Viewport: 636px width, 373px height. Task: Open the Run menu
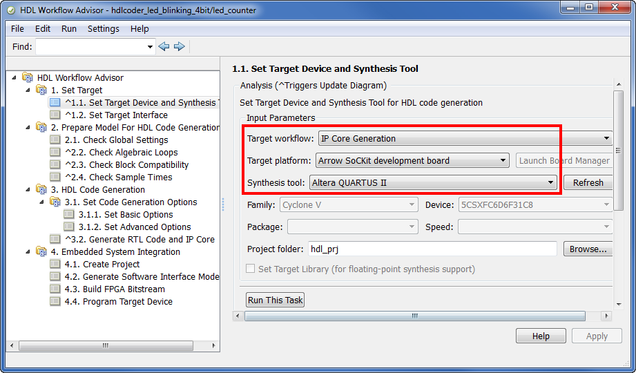click(69, 29)
